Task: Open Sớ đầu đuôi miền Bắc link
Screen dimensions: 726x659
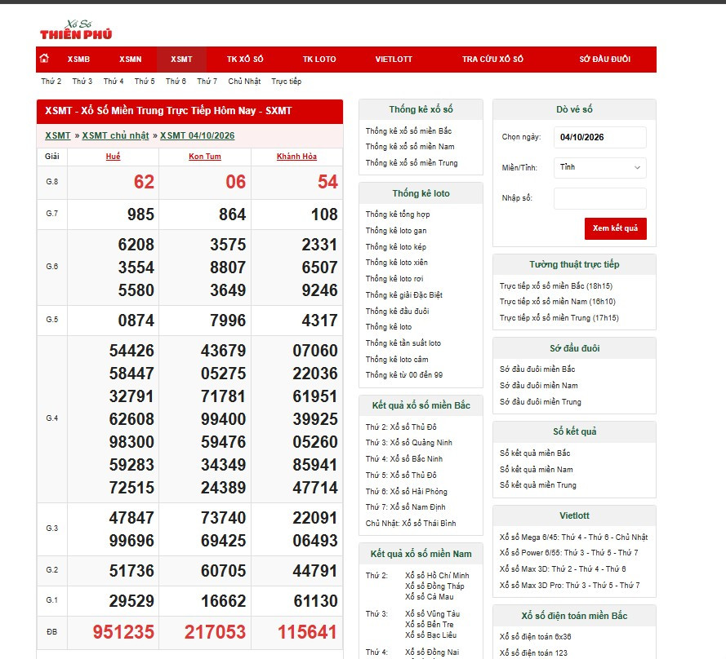Action: [537, 369]
